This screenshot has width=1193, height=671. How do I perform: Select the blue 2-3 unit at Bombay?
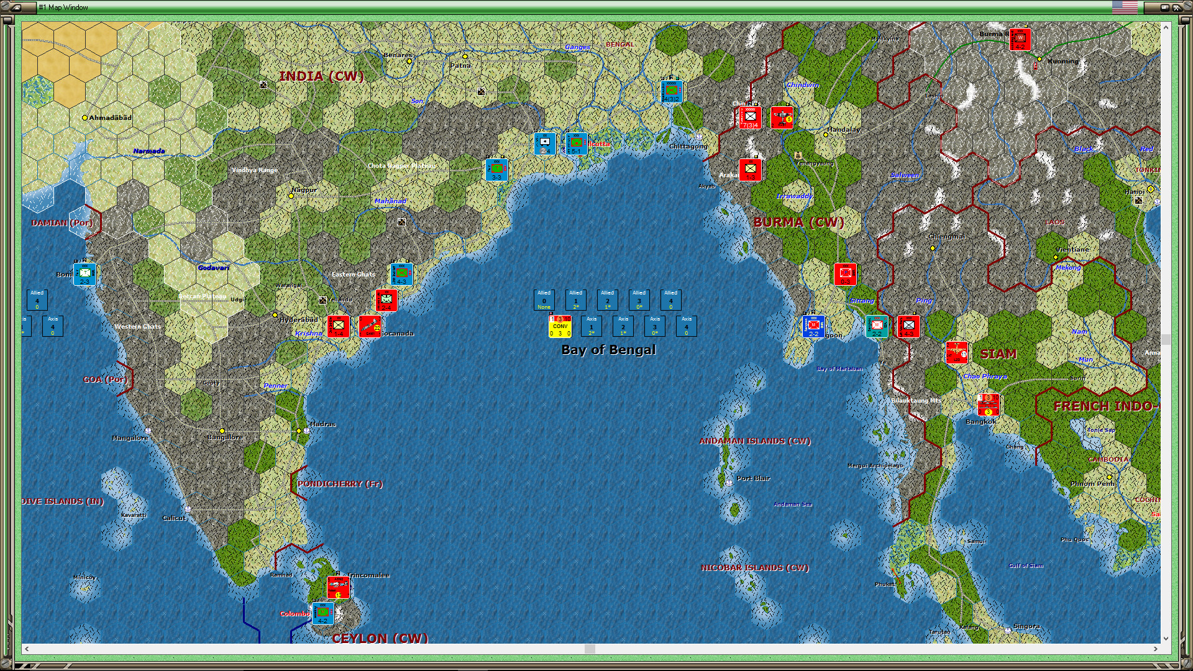coord(85,274)
